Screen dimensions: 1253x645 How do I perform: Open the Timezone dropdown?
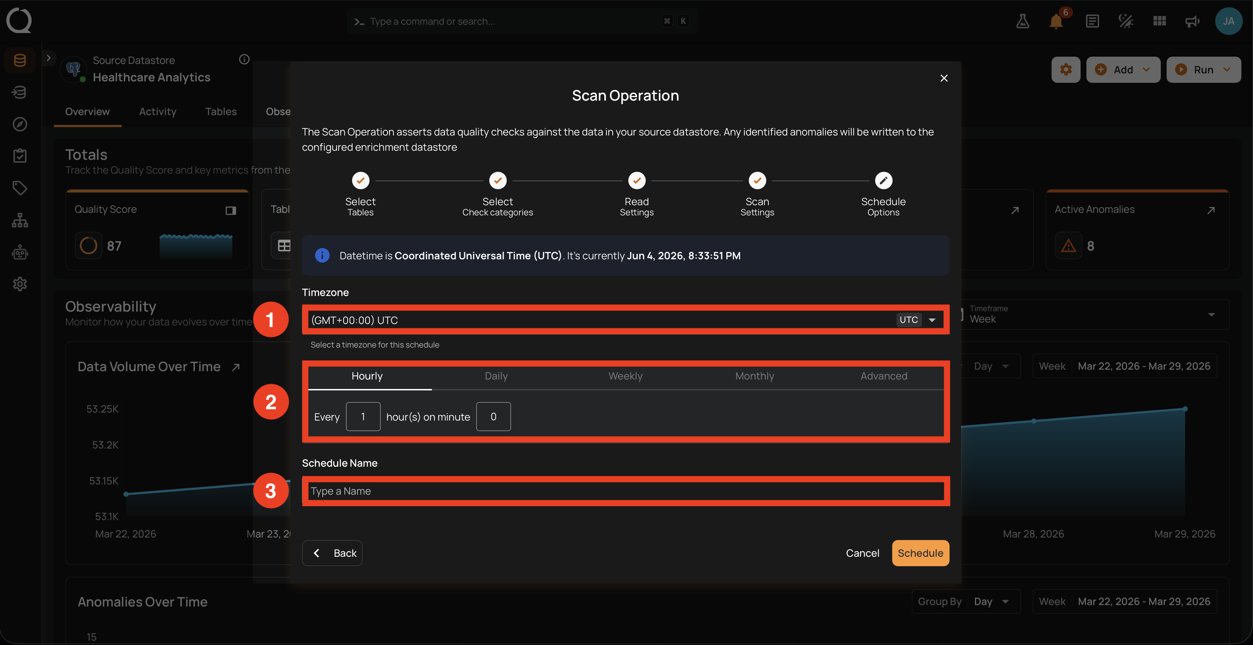[625, 320]
